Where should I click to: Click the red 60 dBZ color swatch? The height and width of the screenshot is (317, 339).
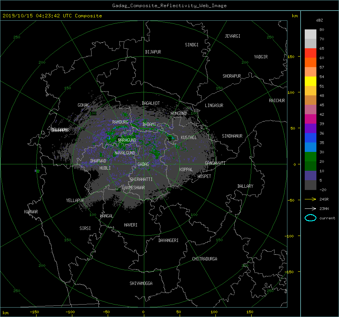click(x=310, y=53)
